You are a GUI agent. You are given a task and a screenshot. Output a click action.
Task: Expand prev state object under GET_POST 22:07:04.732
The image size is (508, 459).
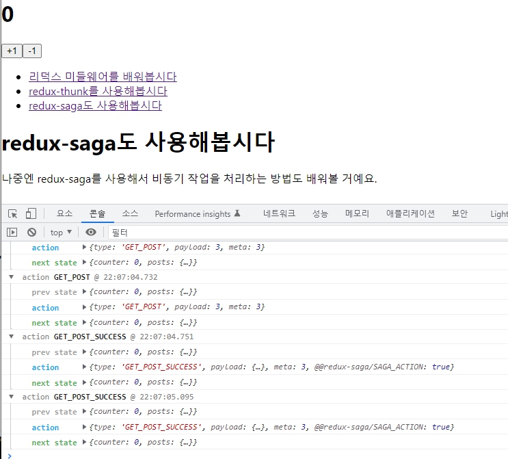pos(84,291)
